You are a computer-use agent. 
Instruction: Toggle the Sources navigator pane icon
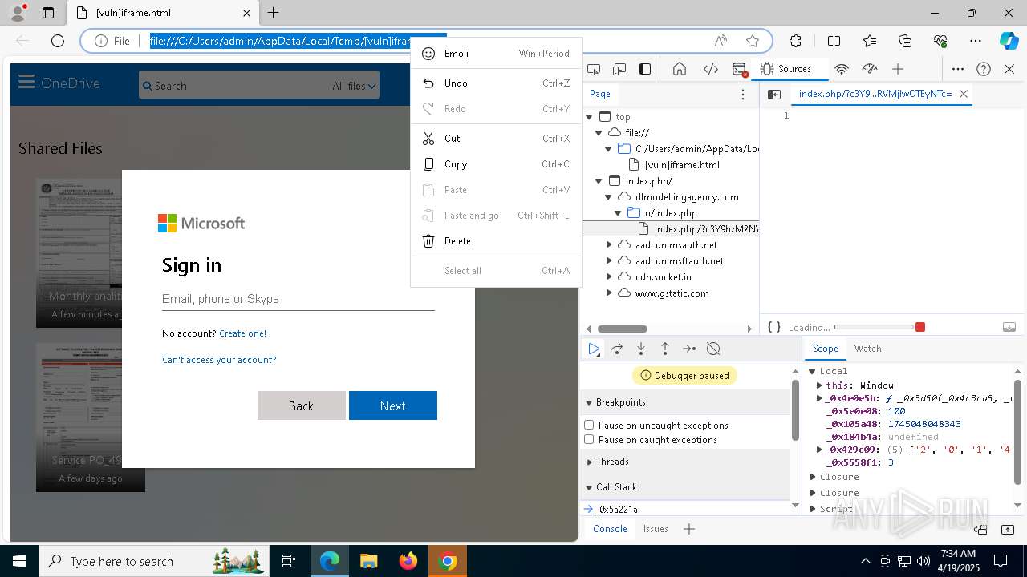click(774, 94)
